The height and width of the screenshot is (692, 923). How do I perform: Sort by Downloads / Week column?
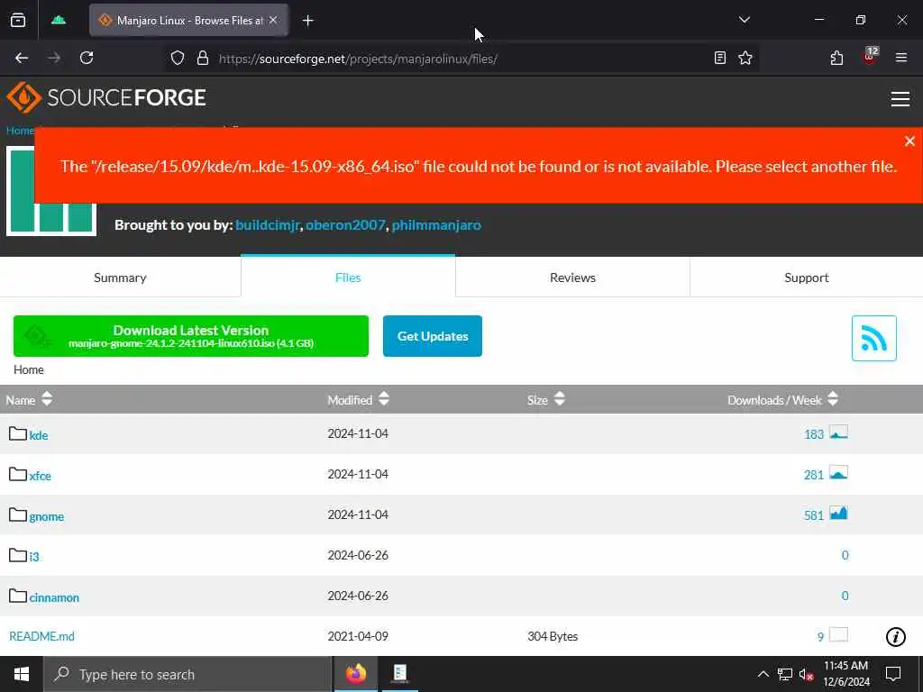[782, 399]
